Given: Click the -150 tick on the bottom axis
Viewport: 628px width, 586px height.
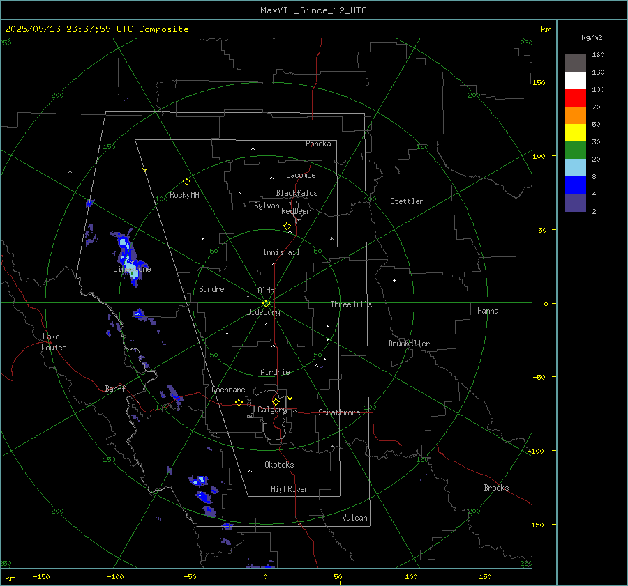Looking at the screenshot, I should coord(41,576).
